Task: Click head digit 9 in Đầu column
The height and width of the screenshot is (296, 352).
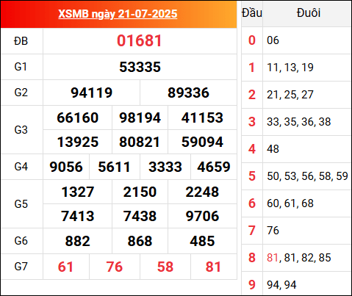Action: pyautogui.click(x=252, y=285)
